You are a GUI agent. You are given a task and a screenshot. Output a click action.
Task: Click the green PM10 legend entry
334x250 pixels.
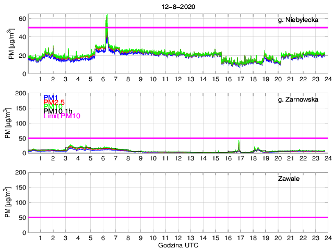coord(53,107)
